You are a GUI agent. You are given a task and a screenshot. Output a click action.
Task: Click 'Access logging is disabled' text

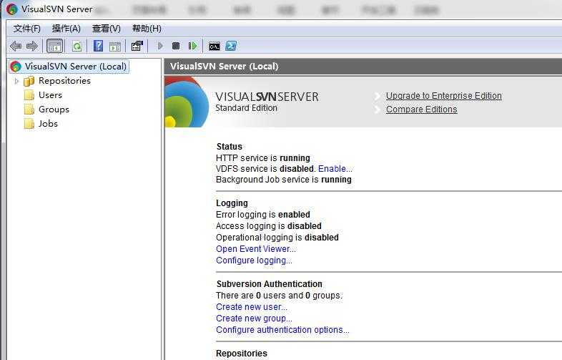click(268, 226)
